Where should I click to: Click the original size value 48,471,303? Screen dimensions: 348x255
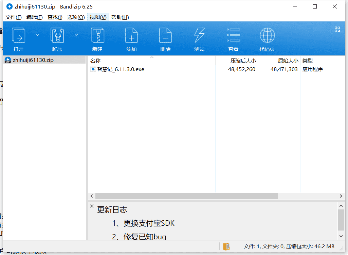point(284,69)
